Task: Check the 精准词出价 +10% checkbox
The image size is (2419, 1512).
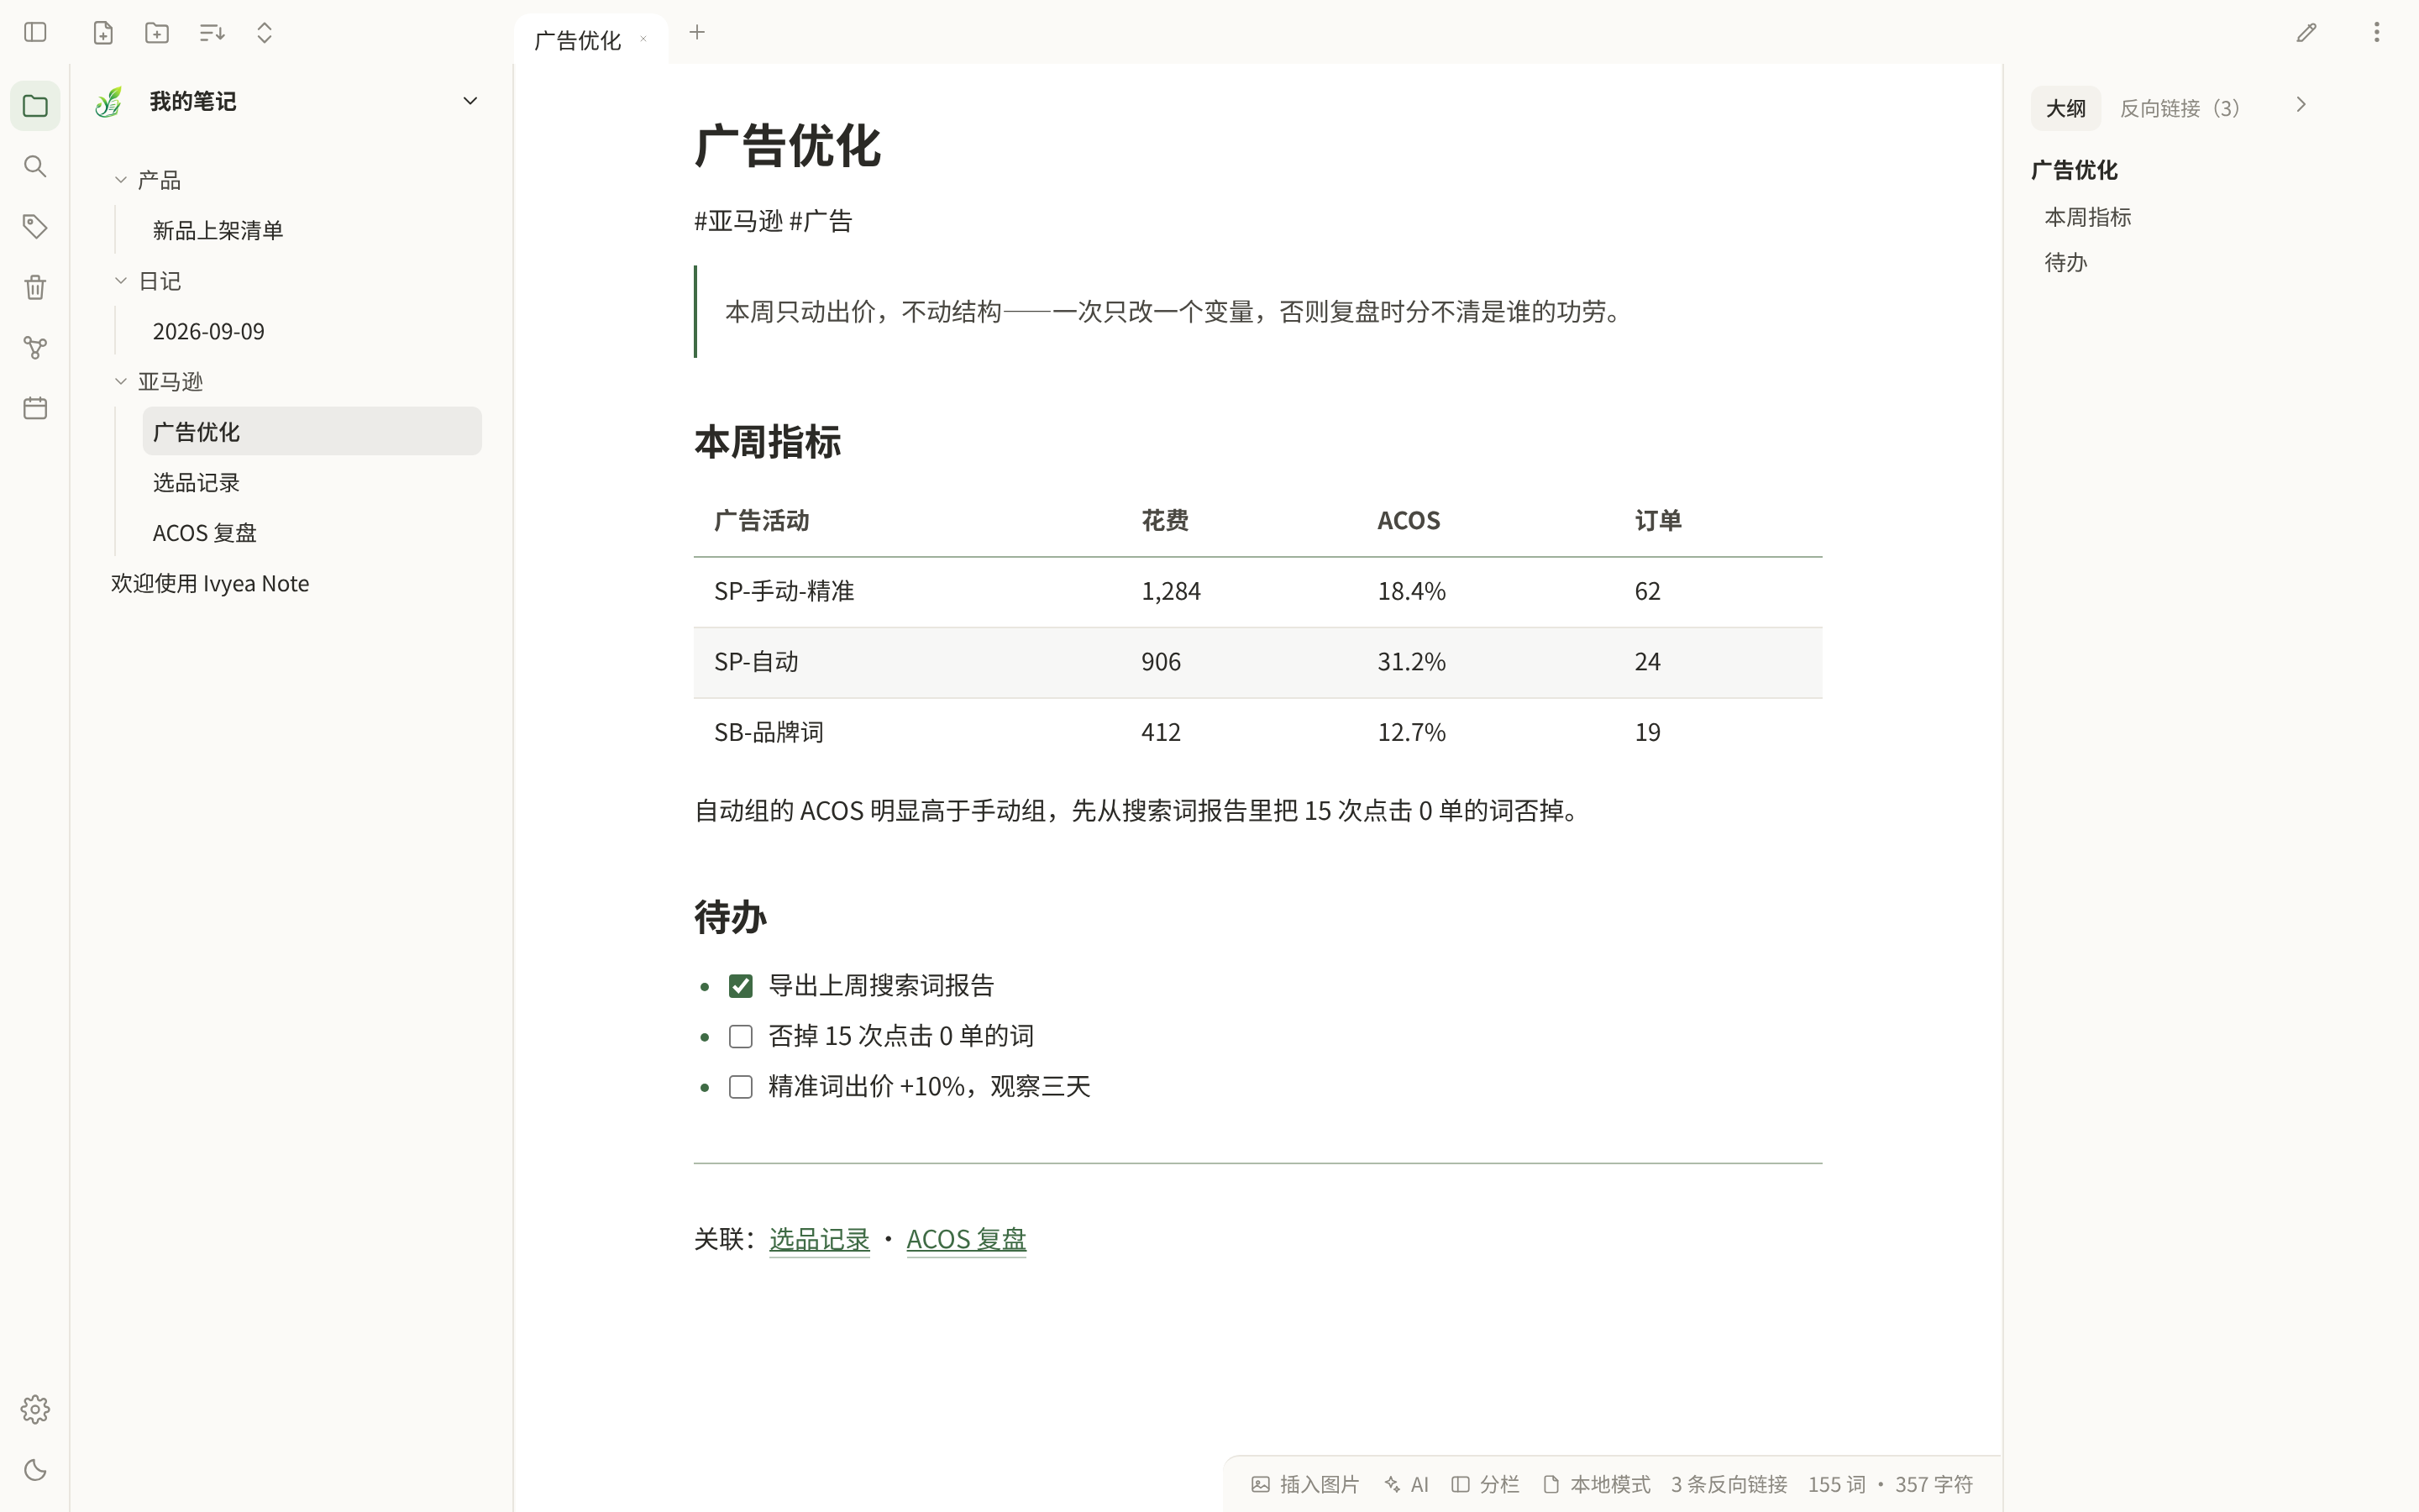Action: pos(741,1087)
